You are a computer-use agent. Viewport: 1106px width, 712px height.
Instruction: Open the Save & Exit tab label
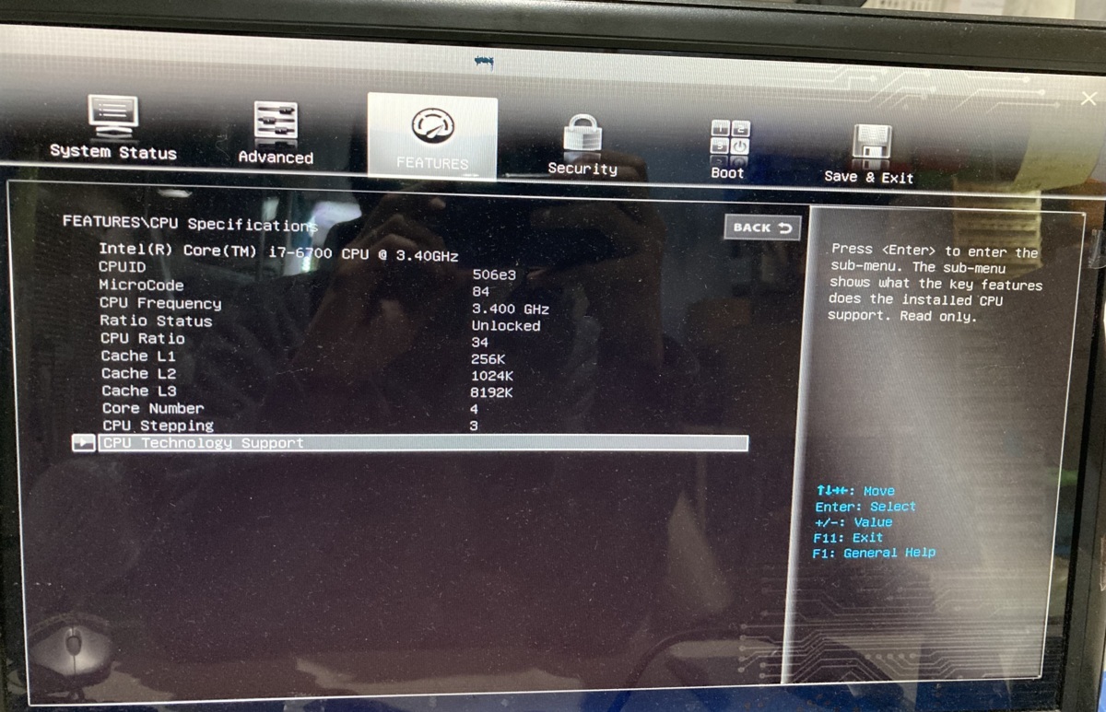(869, 177)
